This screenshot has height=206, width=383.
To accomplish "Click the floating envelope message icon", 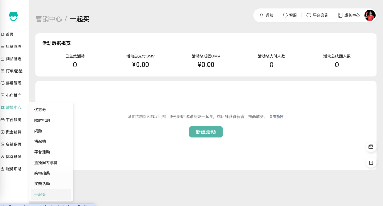I will [x=371, y=147].
